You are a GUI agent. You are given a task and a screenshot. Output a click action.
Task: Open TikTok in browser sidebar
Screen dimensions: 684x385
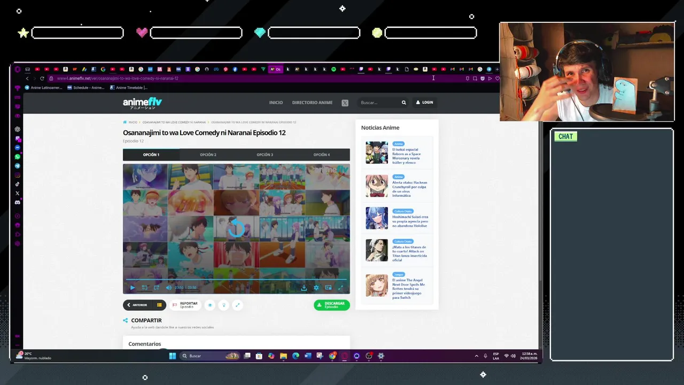(18, 184)
